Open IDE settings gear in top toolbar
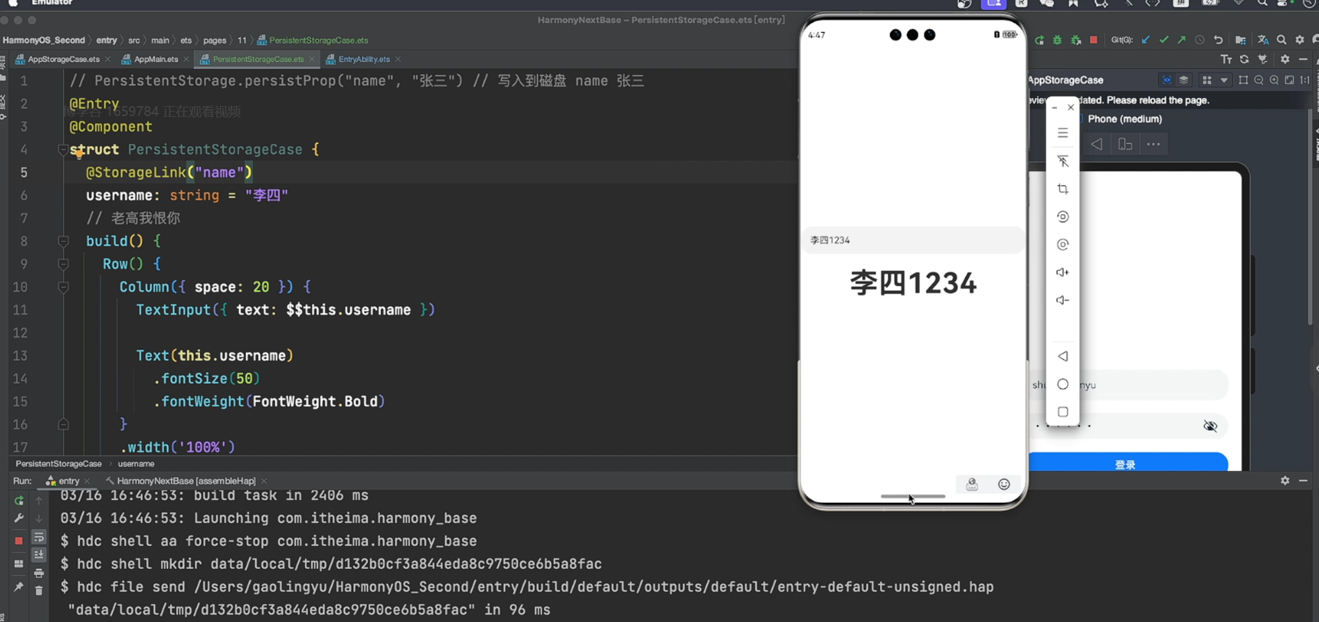This screenshot has width=1319, height=622. coord(1299,40)
